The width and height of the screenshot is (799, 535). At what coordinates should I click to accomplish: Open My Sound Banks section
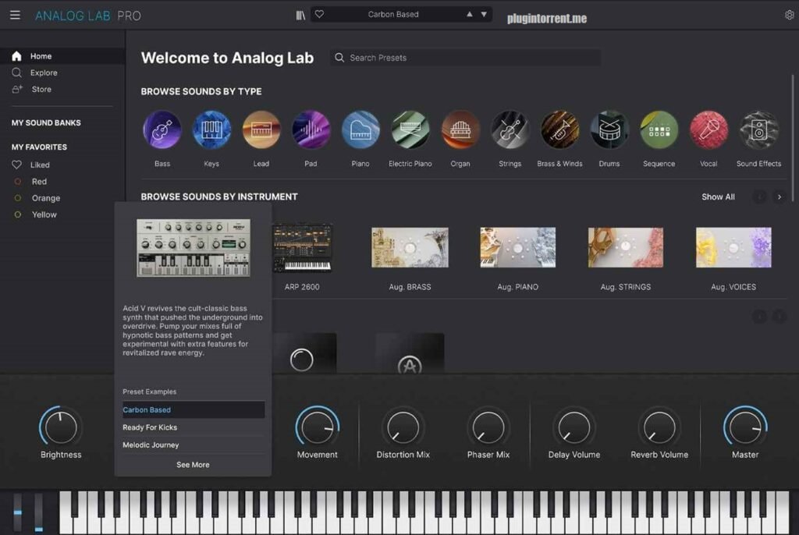(x=46, y=122)
